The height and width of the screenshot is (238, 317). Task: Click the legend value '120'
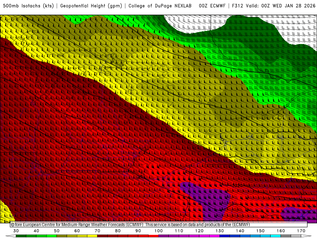click(199, 231)
